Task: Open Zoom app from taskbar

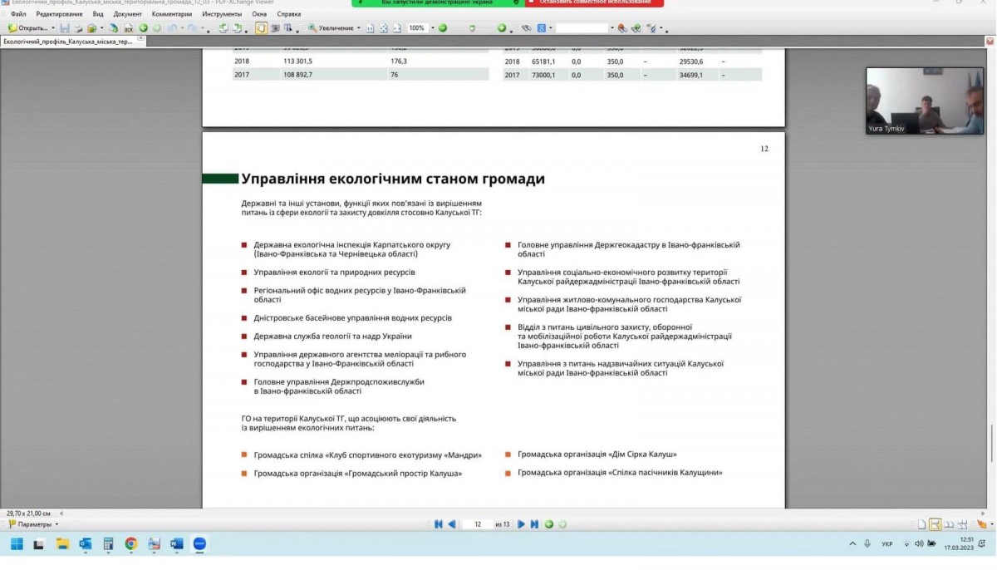Action: 199,544
